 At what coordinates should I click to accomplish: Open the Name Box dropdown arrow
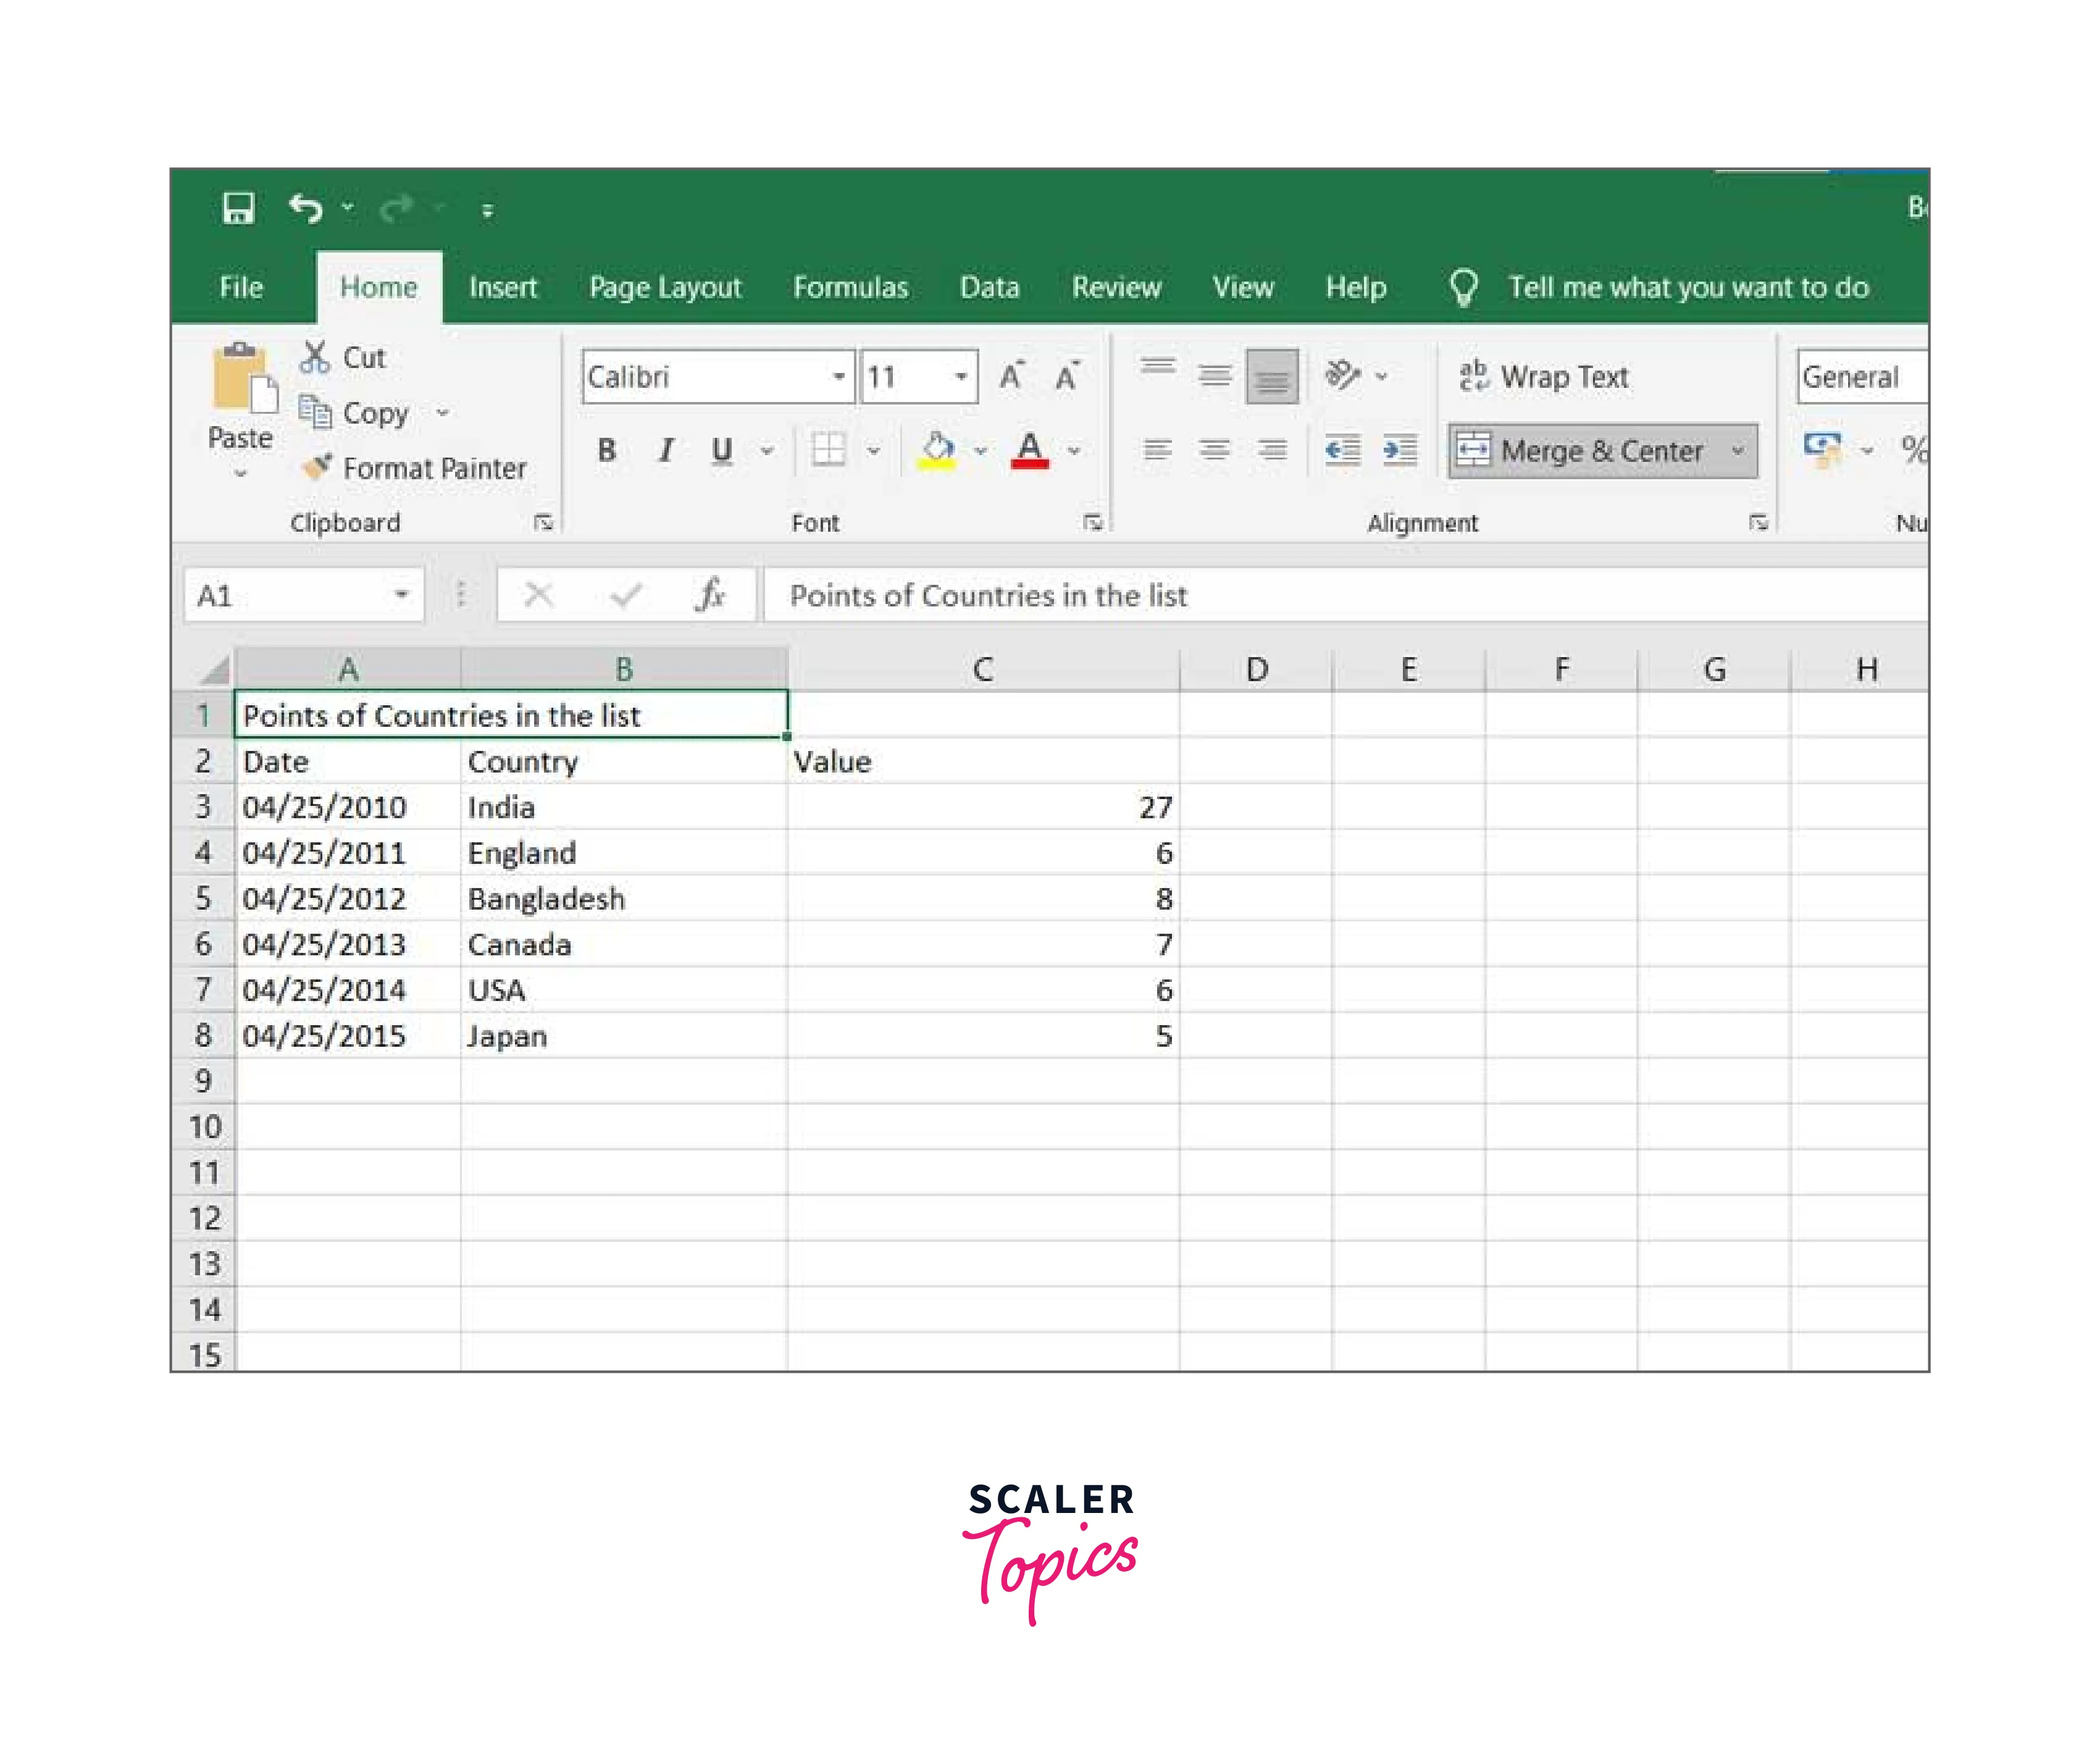[401, 595]
